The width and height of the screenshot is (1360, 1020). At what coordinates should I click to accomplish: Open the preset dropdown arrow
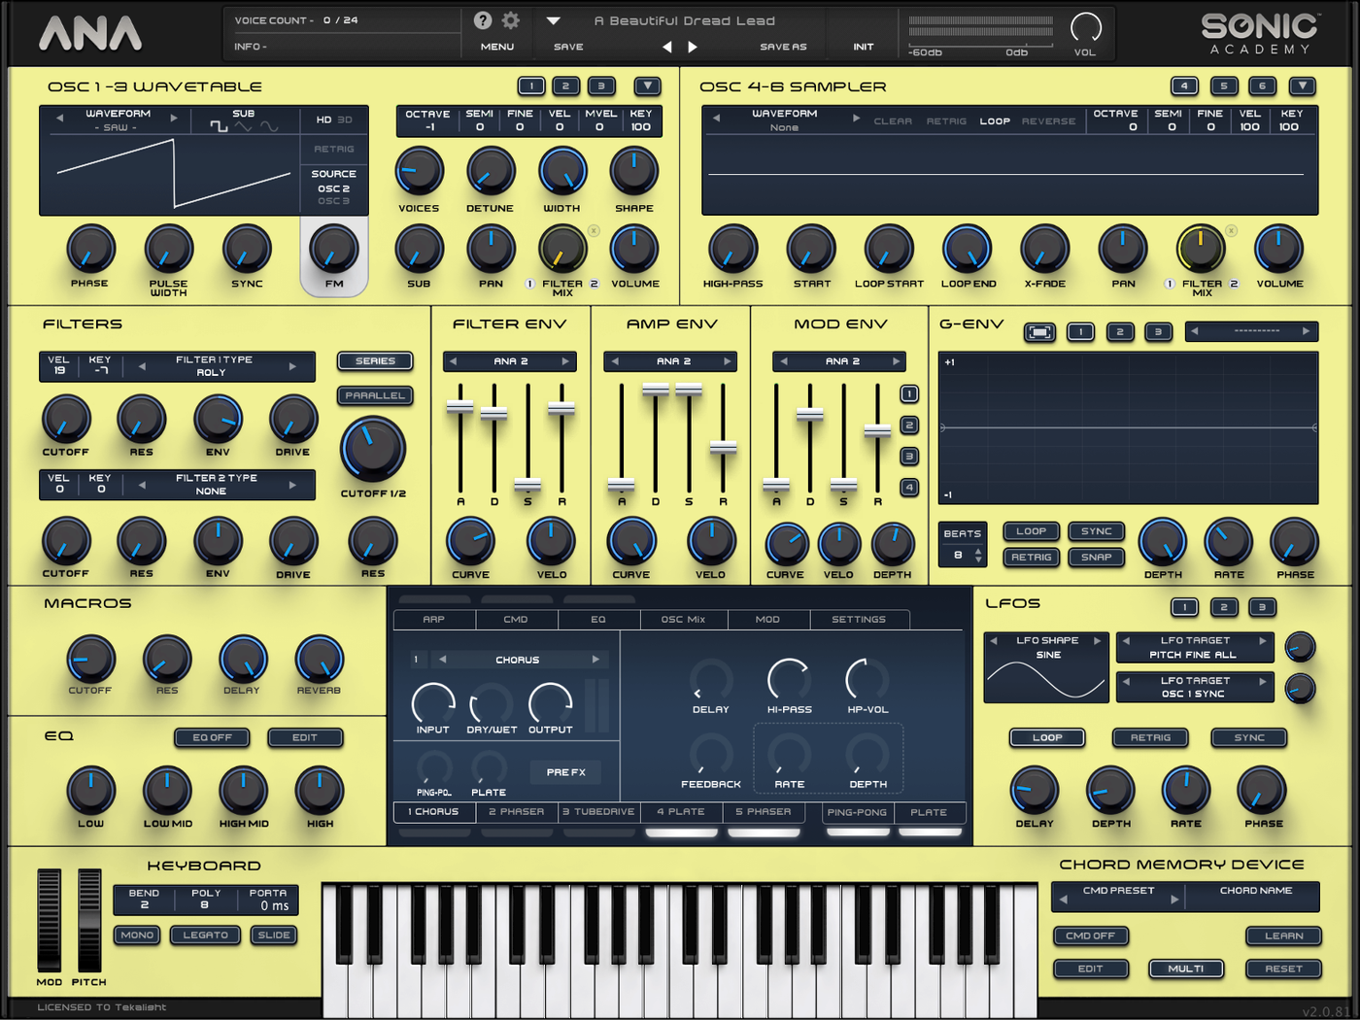click(x=553, y=20)
